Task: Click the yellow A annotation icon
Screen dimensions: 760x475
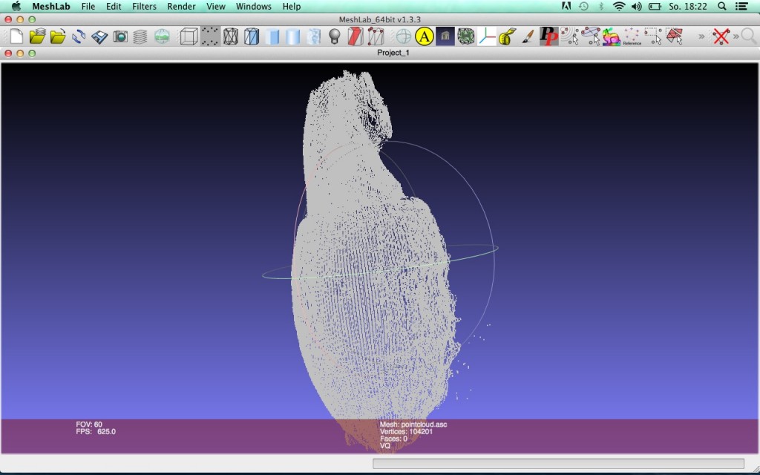Action: tap(424, 36)
